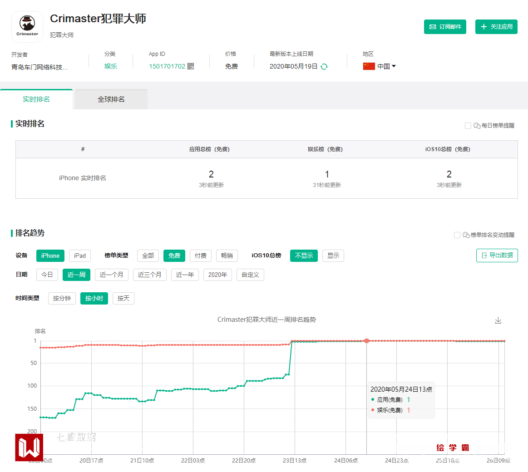
Task: Click the WeChat icon for 榜单排名变动提醒
Action: tap(466, 235)
